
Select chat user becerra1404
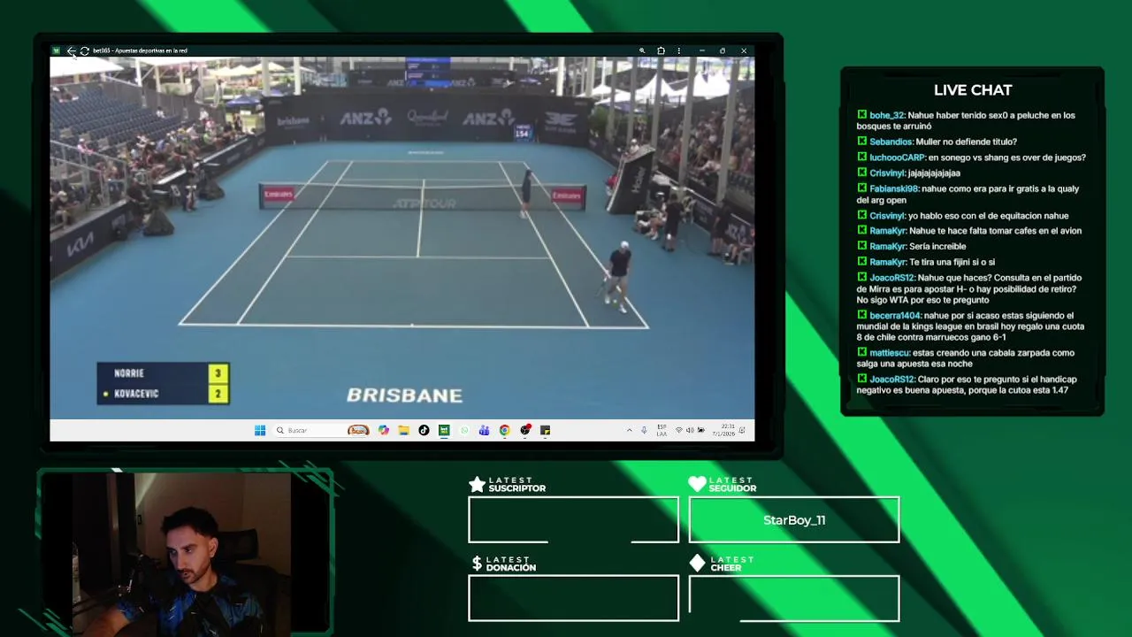click(895, 315)
